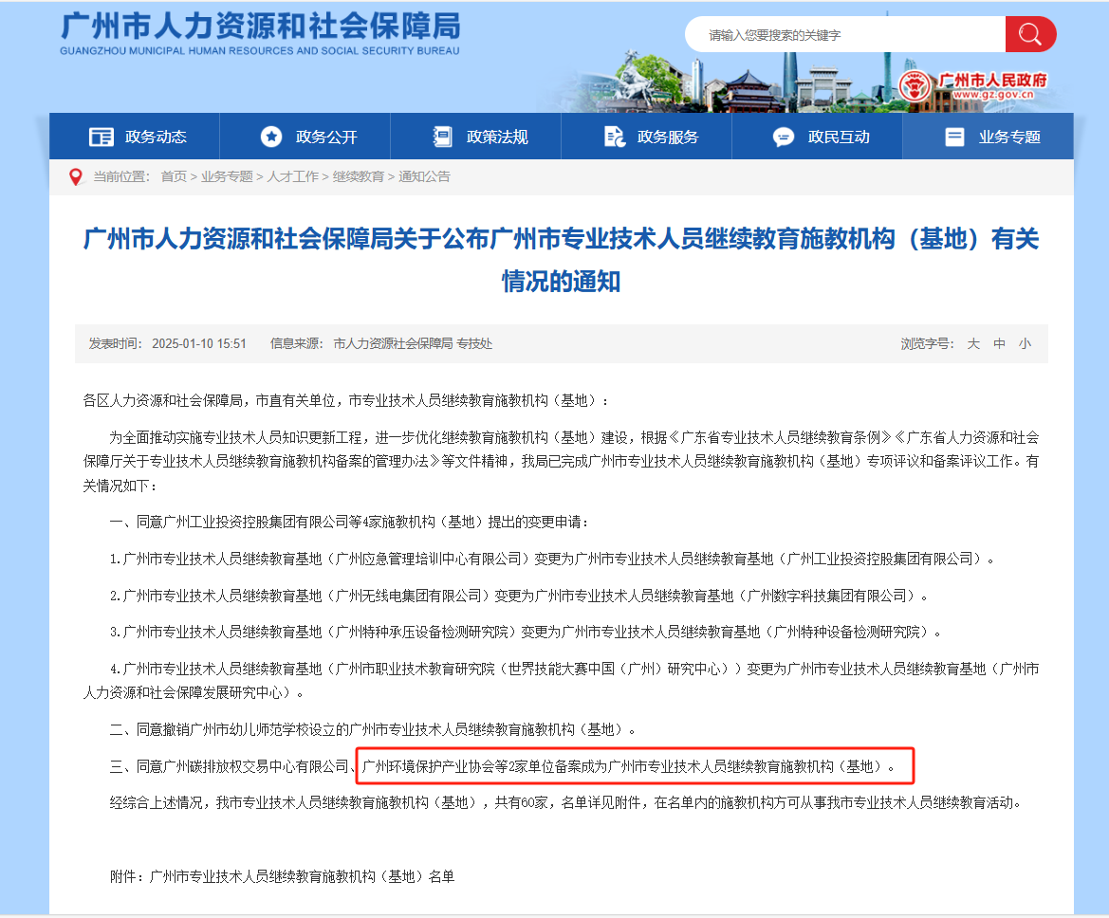Click item 1 about 广州应急管理培训中心有限公司
The width and height of the screenshot is (1109, 918).
pos(552,560)
